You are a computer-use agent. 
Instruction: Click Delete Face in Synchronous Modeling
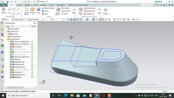click(89, 14)
